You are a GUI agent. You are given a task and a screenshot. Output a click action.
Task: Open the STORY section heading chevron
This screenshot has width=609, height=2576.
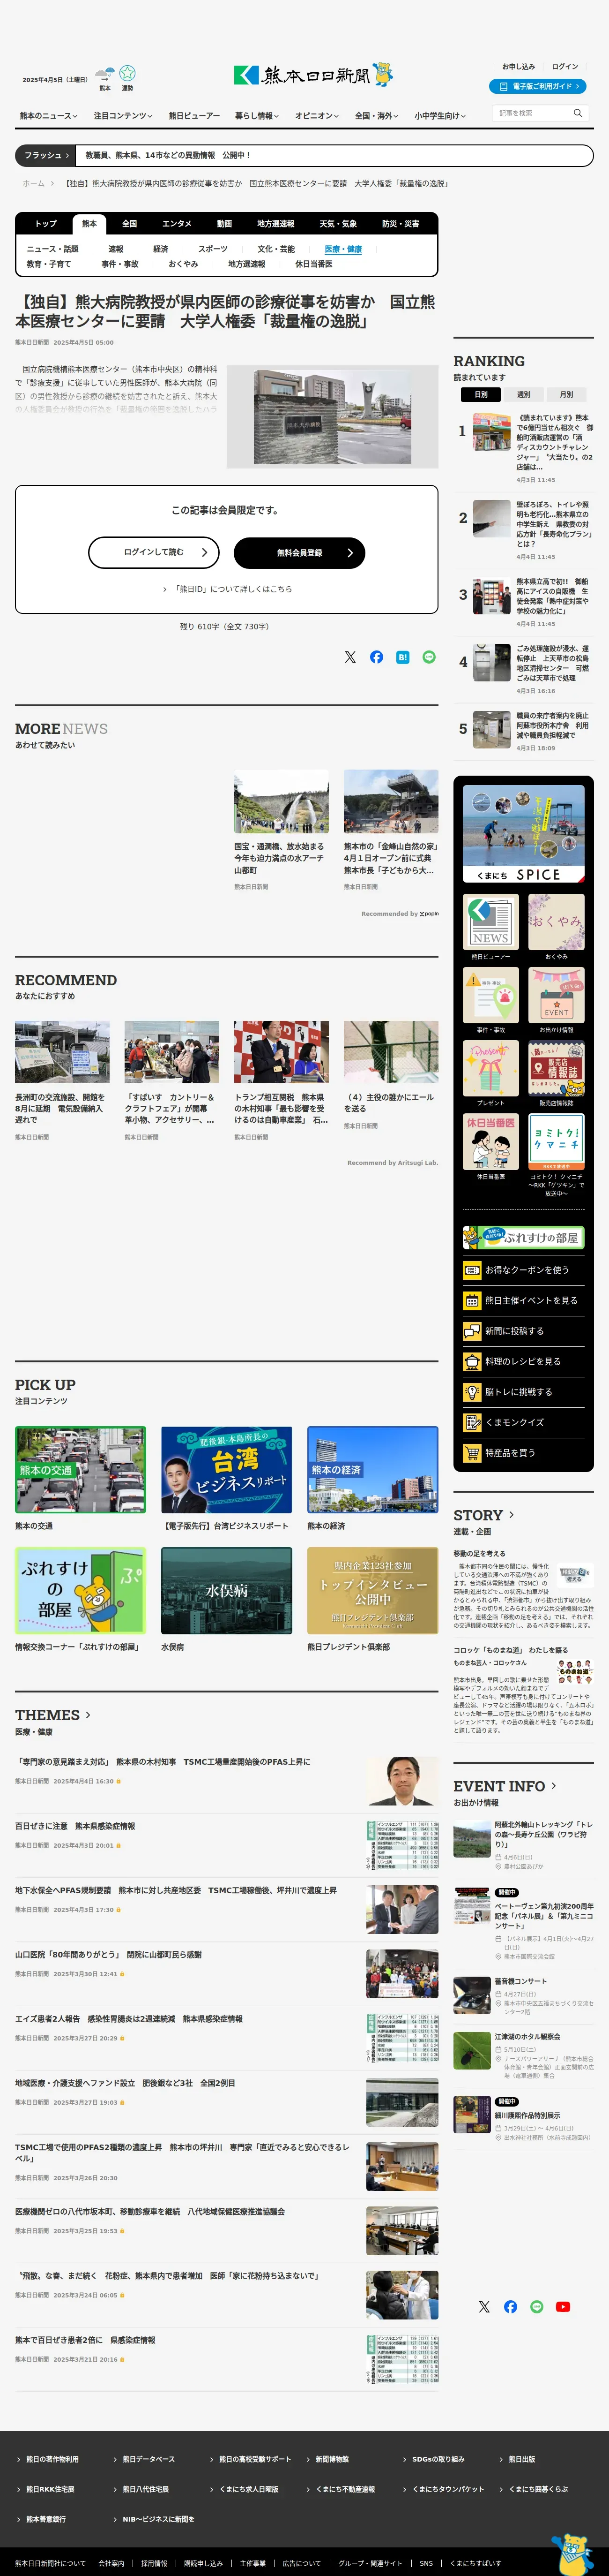pos(512,1515)
